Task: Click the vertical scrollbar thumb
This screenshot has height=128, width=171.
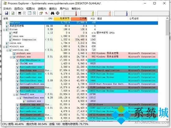Action: [x=167, y=28]
